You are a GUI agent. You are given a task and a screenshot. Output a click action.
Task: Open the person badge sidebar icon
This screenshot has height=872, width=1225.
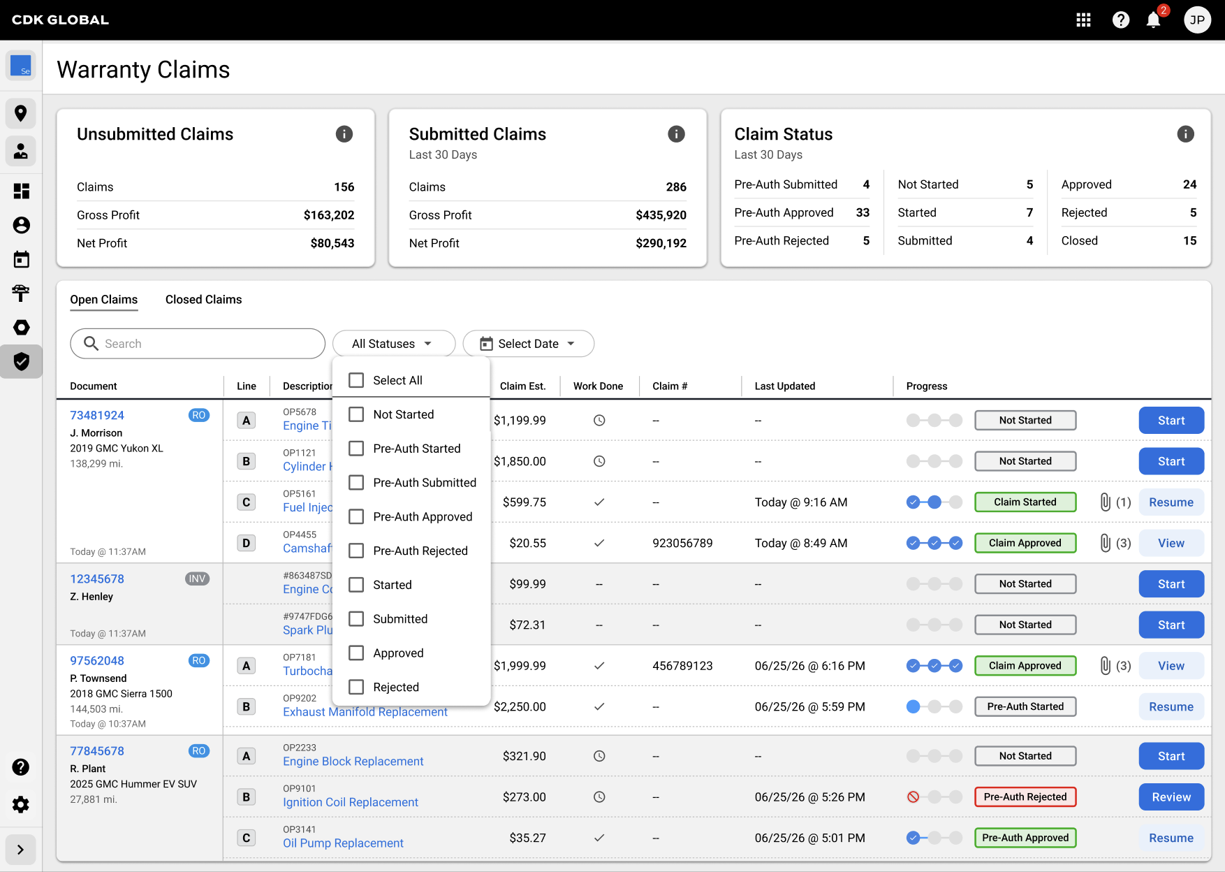point(21,151)
